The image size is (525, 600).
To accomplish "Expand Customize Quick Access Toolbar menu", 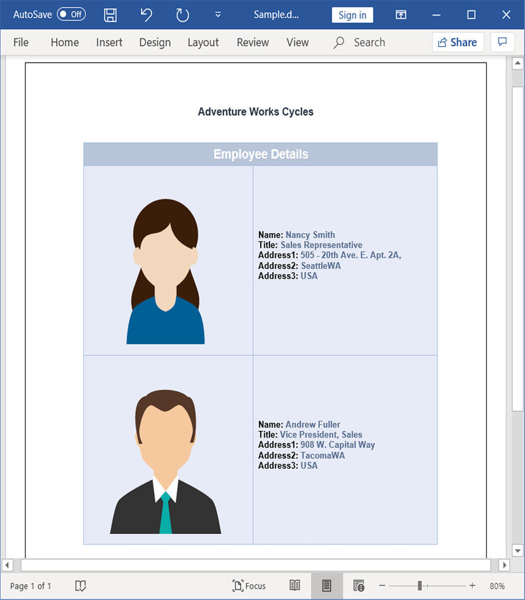I will 218,15.
